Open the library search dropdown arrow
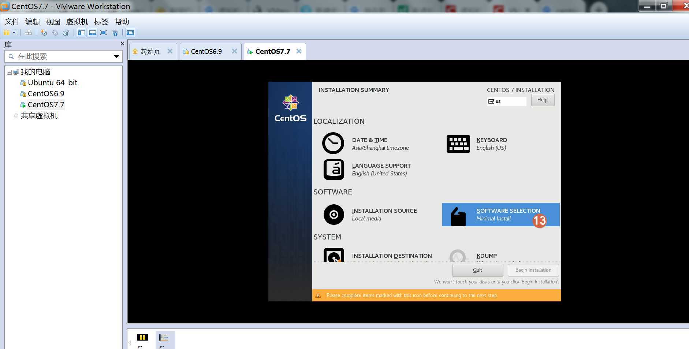Image resolution: width=689 pixels, height=349 pixels. [x=116, y=56]
